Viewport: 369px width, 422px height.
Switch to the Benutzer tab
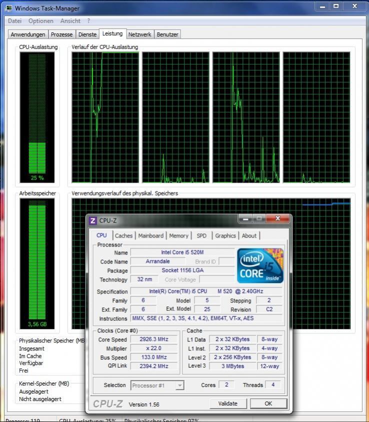(167, 34)
